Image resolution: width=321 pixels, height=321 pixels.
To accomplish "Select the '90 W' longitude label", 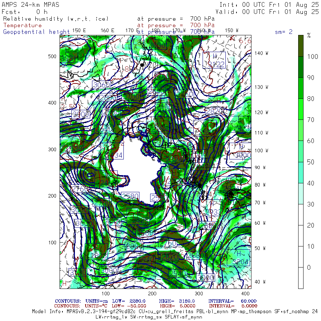I will [260, 168].
